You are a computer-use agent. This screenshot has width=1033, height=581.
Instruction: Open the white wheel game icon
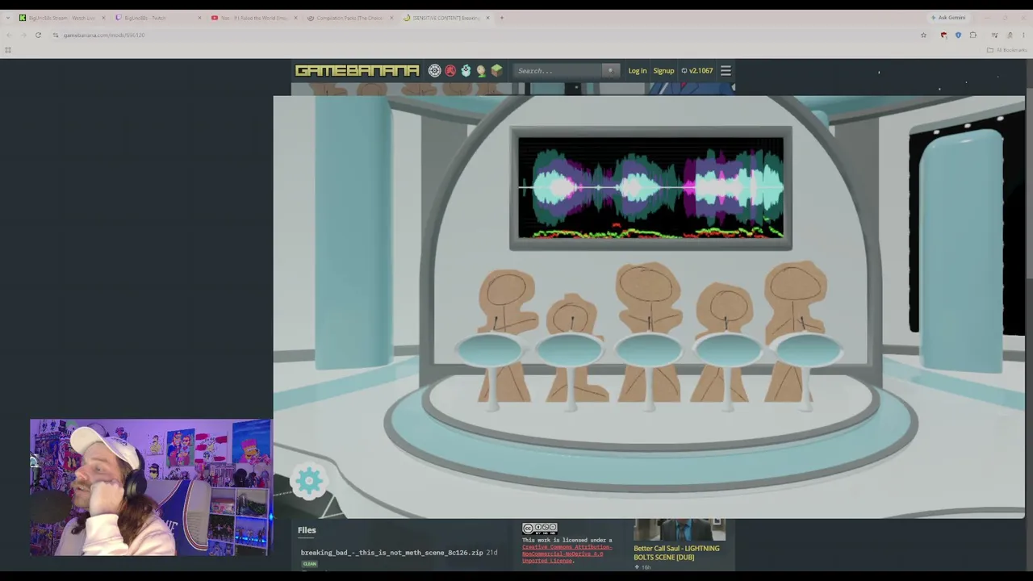(435, 71)
